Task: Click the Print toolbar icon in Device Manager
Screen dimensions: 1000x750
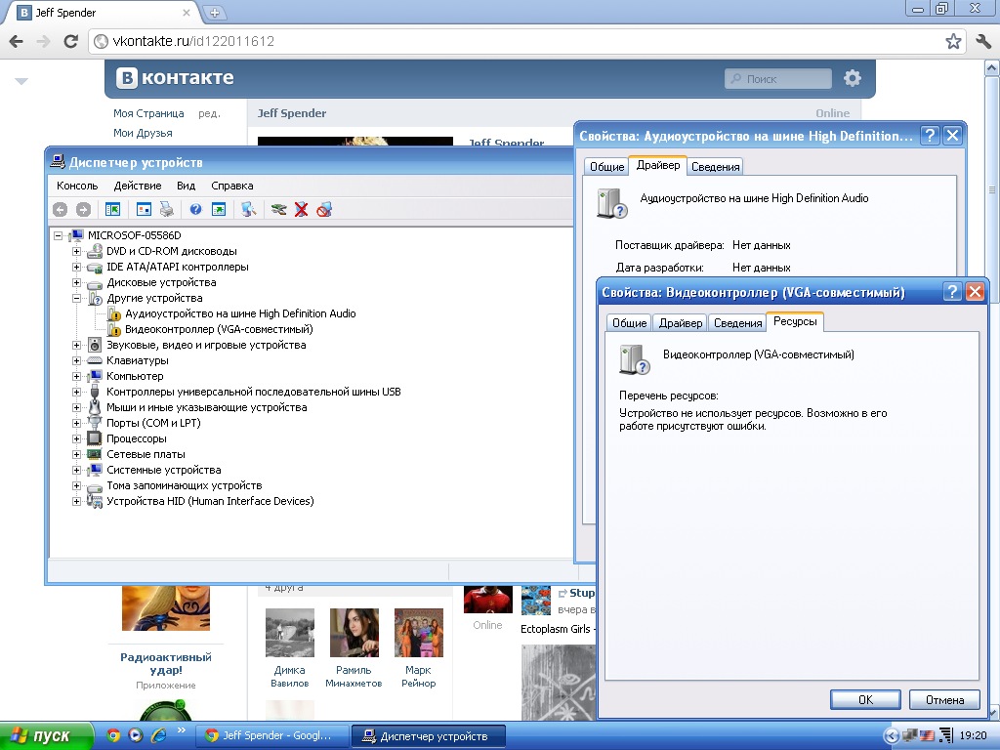Action: tap(167, 209)
